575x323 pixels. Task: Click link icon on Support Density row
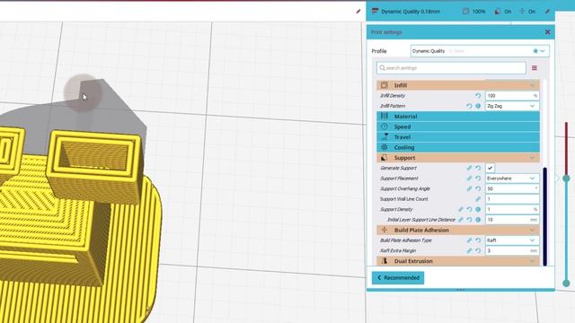click(461, 209)
